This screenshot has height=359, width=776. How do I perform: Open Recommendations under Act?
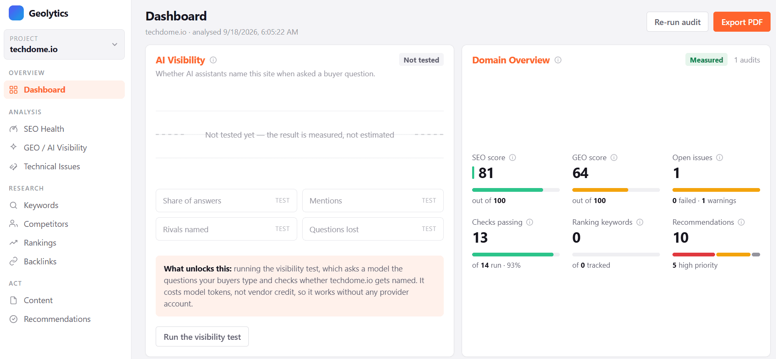[x=64, y=319]
